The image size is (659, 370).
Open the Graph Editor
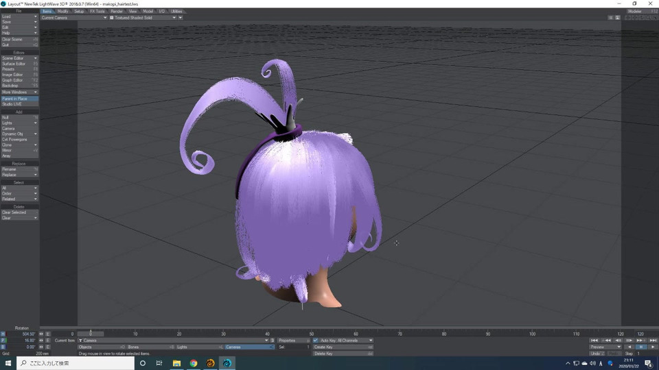click(19, 80)
